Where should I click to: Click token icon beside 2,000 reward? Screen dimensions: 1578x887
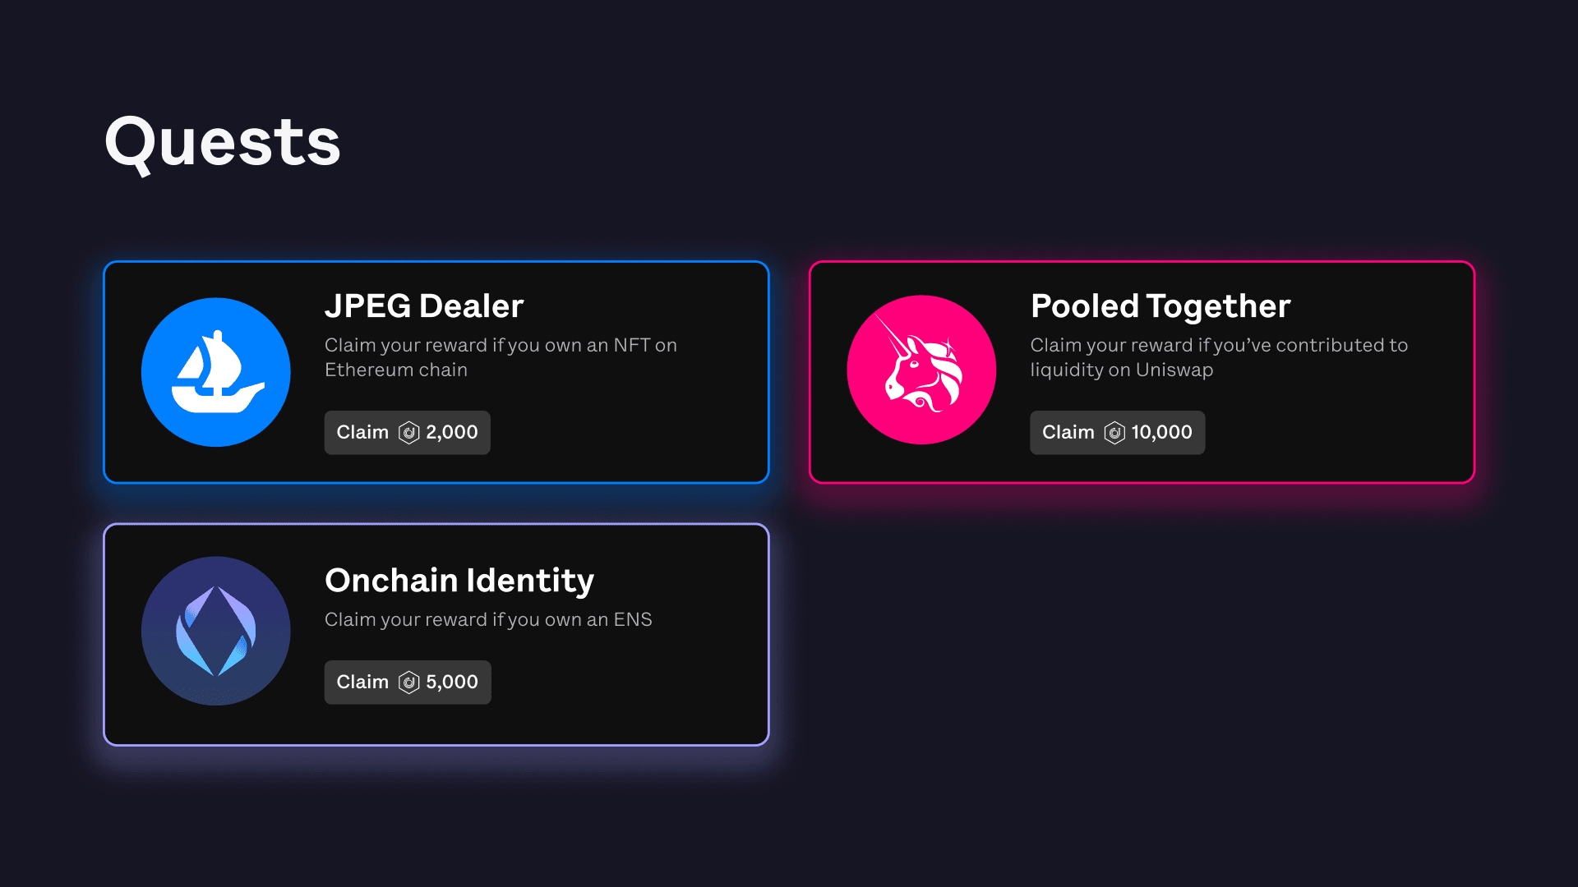(408, 433)
